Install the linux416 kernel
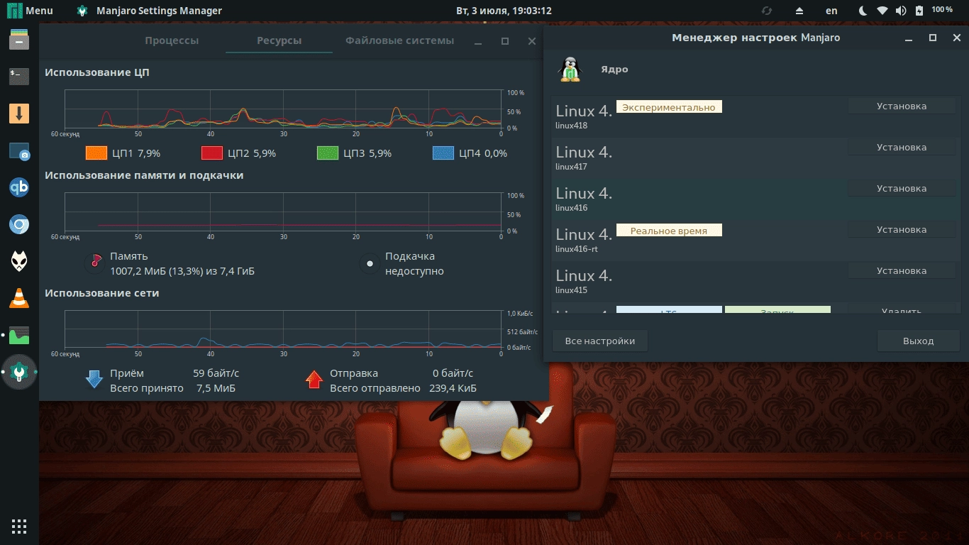Viewport: 969px width, 545px height. point(901,188)
